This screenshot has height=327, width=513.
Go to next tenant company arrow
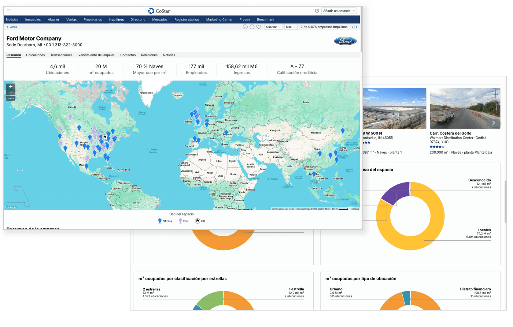pos(357,27)
